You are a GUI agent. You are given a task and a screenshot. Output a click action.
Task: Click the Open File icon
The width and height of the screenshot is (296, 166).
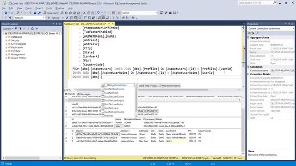click(x=31, y=13)
